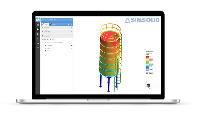Click plus icon next to Loads
This screenshot has height=117, width=198.
coord(72,48)
